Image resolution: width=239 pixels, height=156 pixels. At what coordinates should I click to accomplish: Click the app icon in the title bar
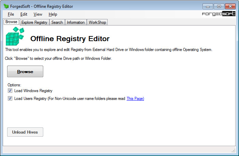pos(6,6)
